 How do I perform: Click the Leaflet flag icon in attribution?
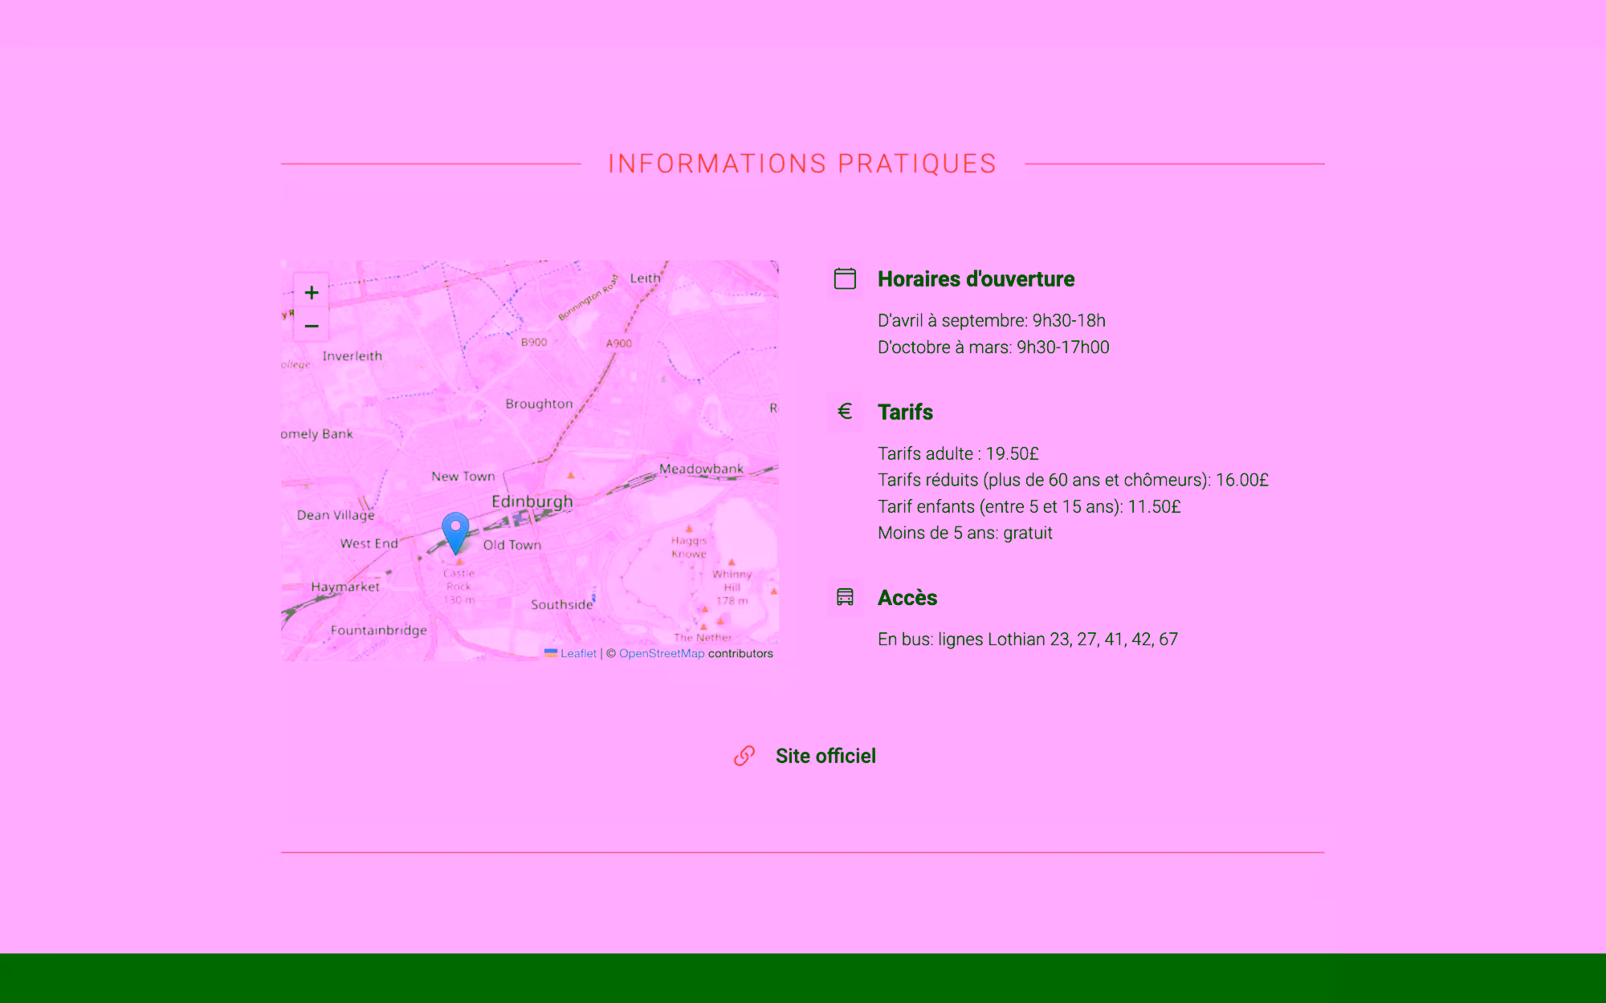pyautogui.click(x=551, y=653)
